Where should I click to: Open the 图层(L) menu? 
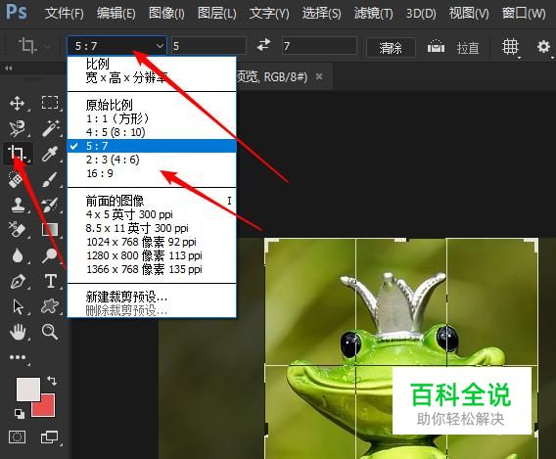pos(216,14)
